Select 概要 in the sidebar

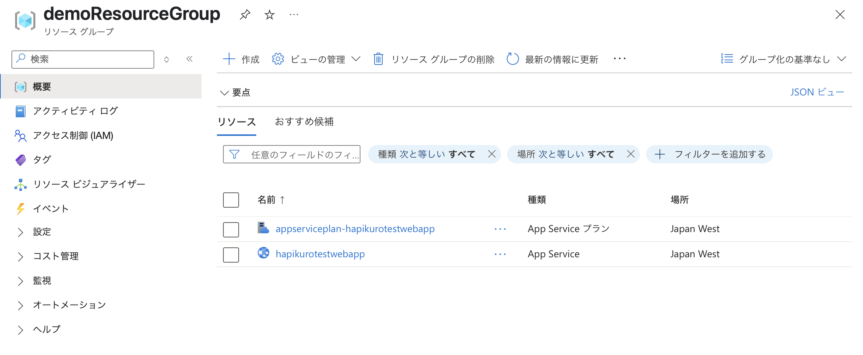101,87
